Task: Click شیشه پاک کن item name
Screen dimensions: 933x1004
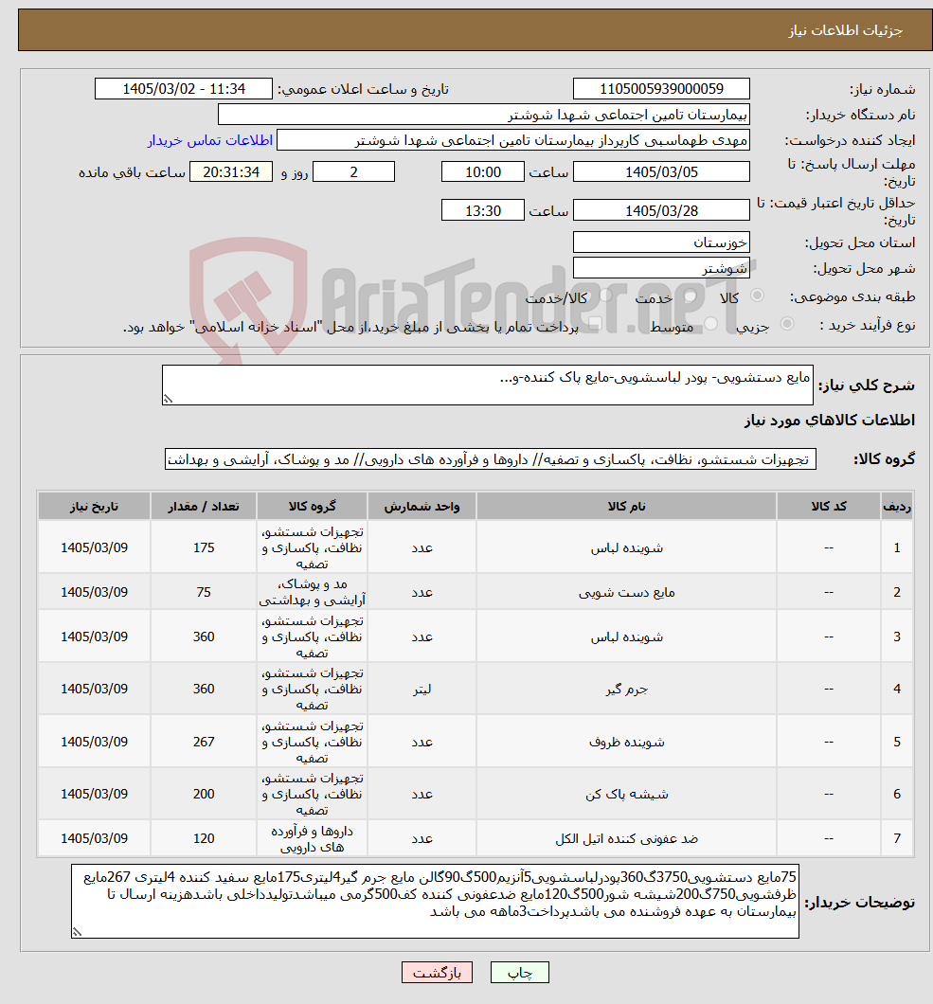Action: point(626,794)
